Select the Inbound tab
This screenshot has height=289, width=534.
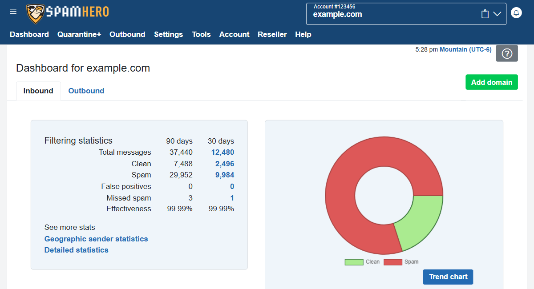(x=38, y=91)
